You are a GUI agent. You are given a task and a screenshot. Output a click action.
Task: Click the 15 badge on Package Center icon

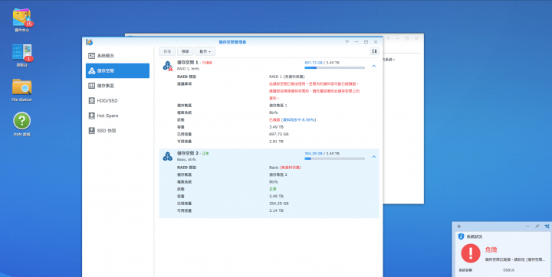(x=29, y=24)
